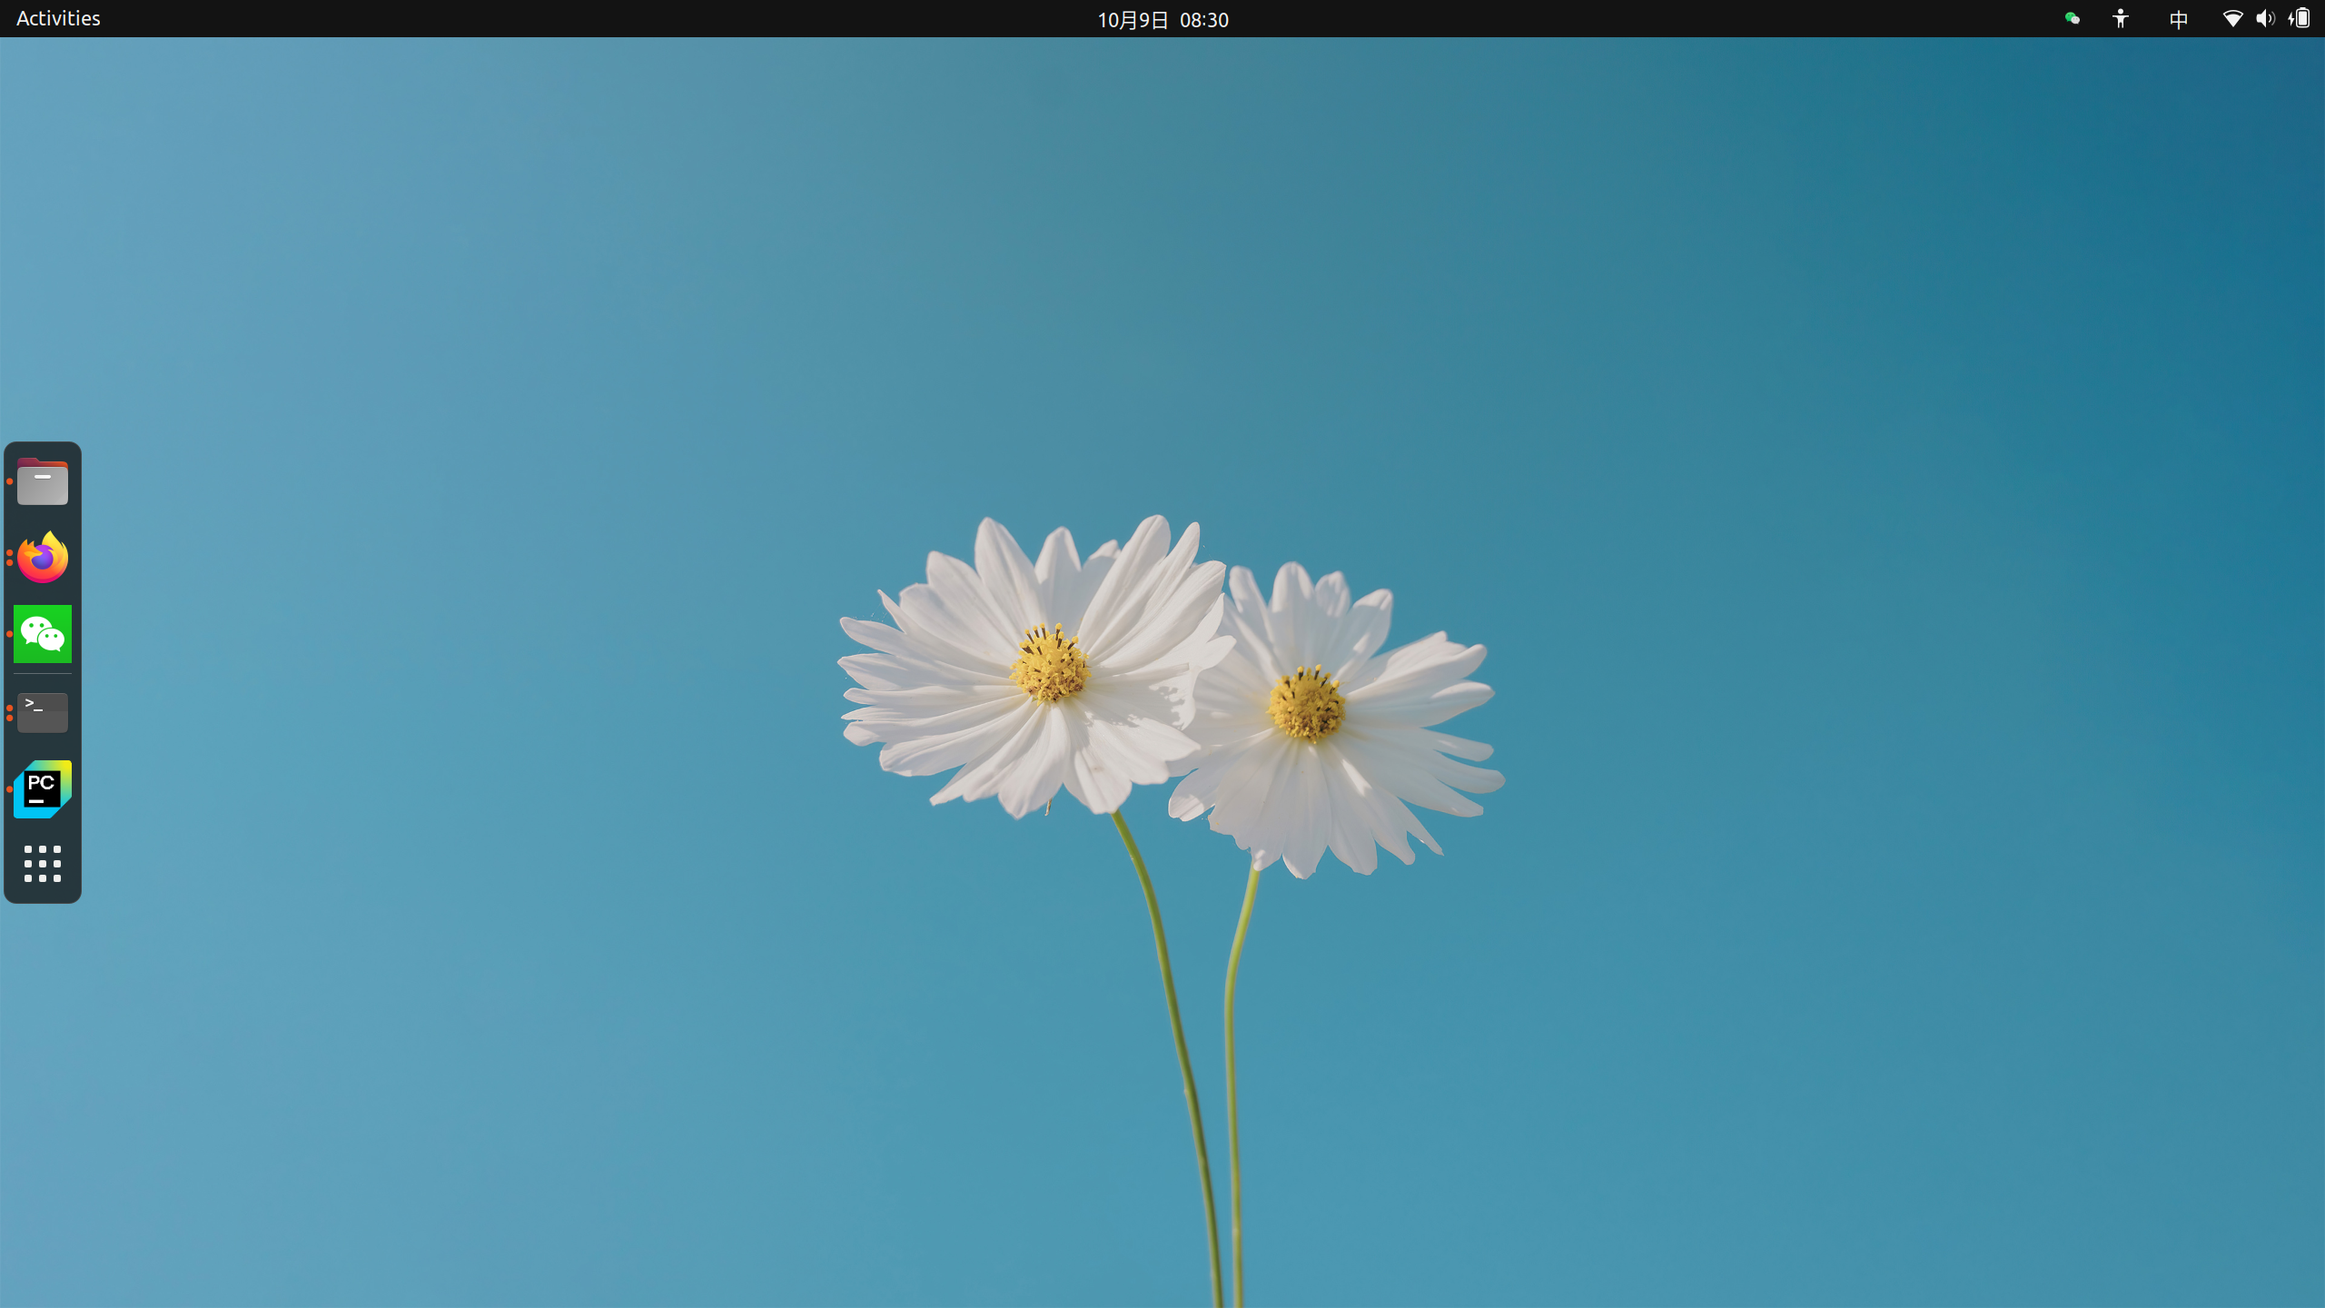Open the accessibility menu in top bar
The image size is (2325, 1308).
pyautogui.click(x=2120, y=18)
